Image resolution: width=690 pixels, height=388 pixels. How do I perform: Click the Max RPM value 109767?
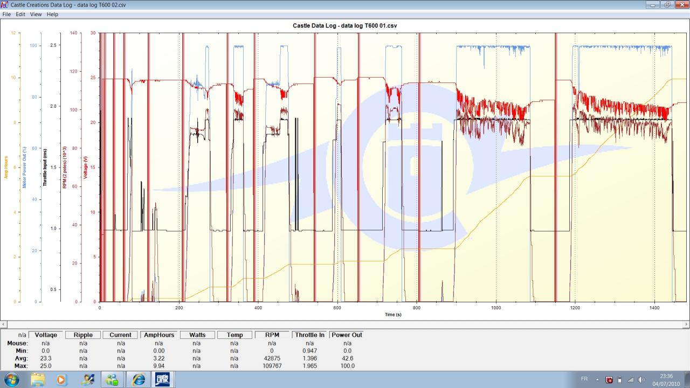tap(272, 366)
